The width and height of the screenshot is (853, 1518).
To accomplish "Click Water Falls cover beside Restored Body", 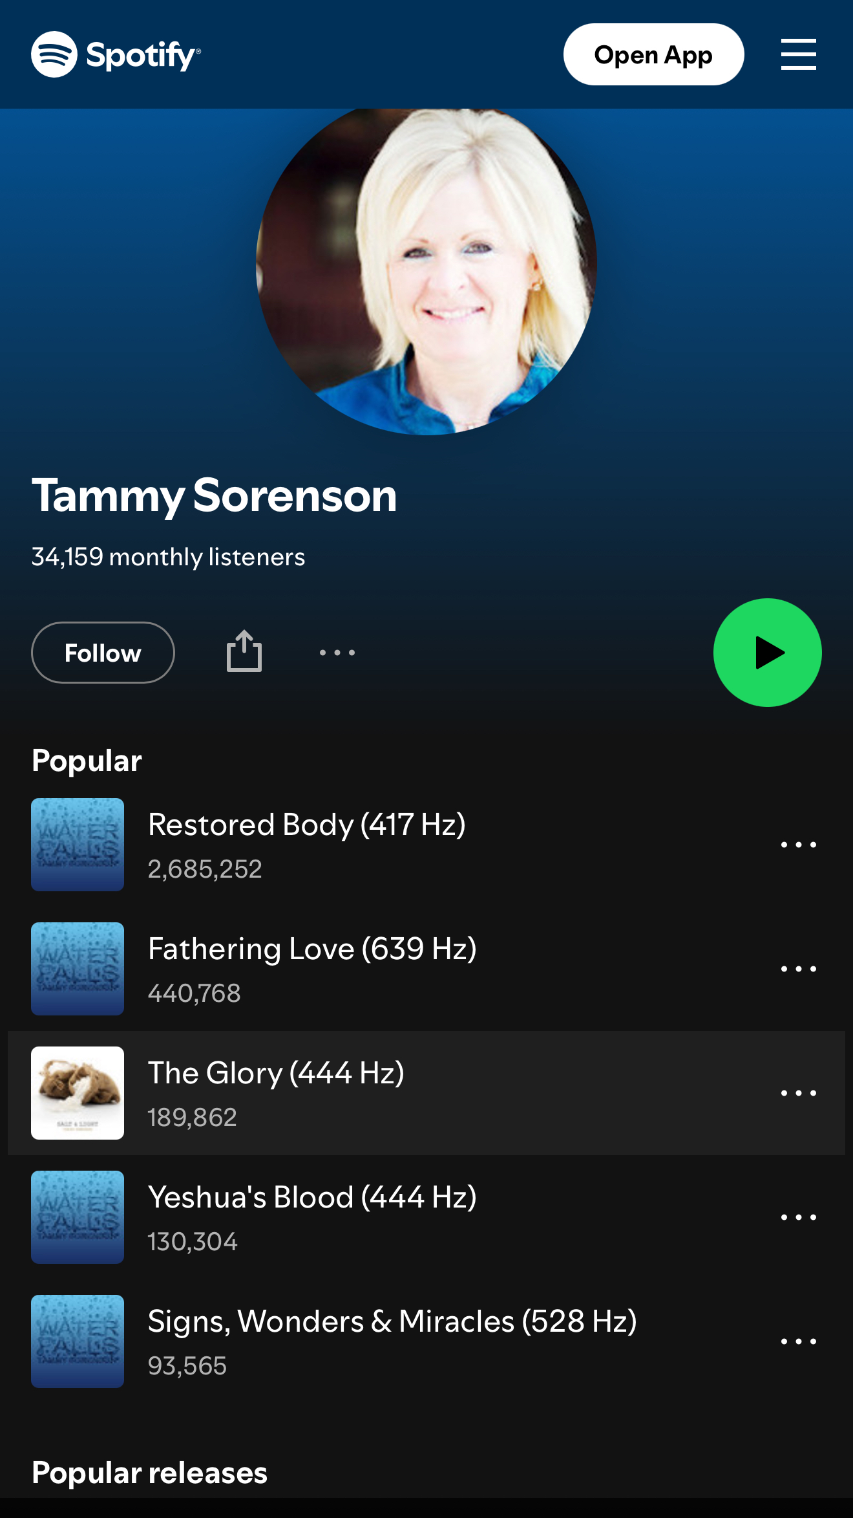I will coord(78,845).
